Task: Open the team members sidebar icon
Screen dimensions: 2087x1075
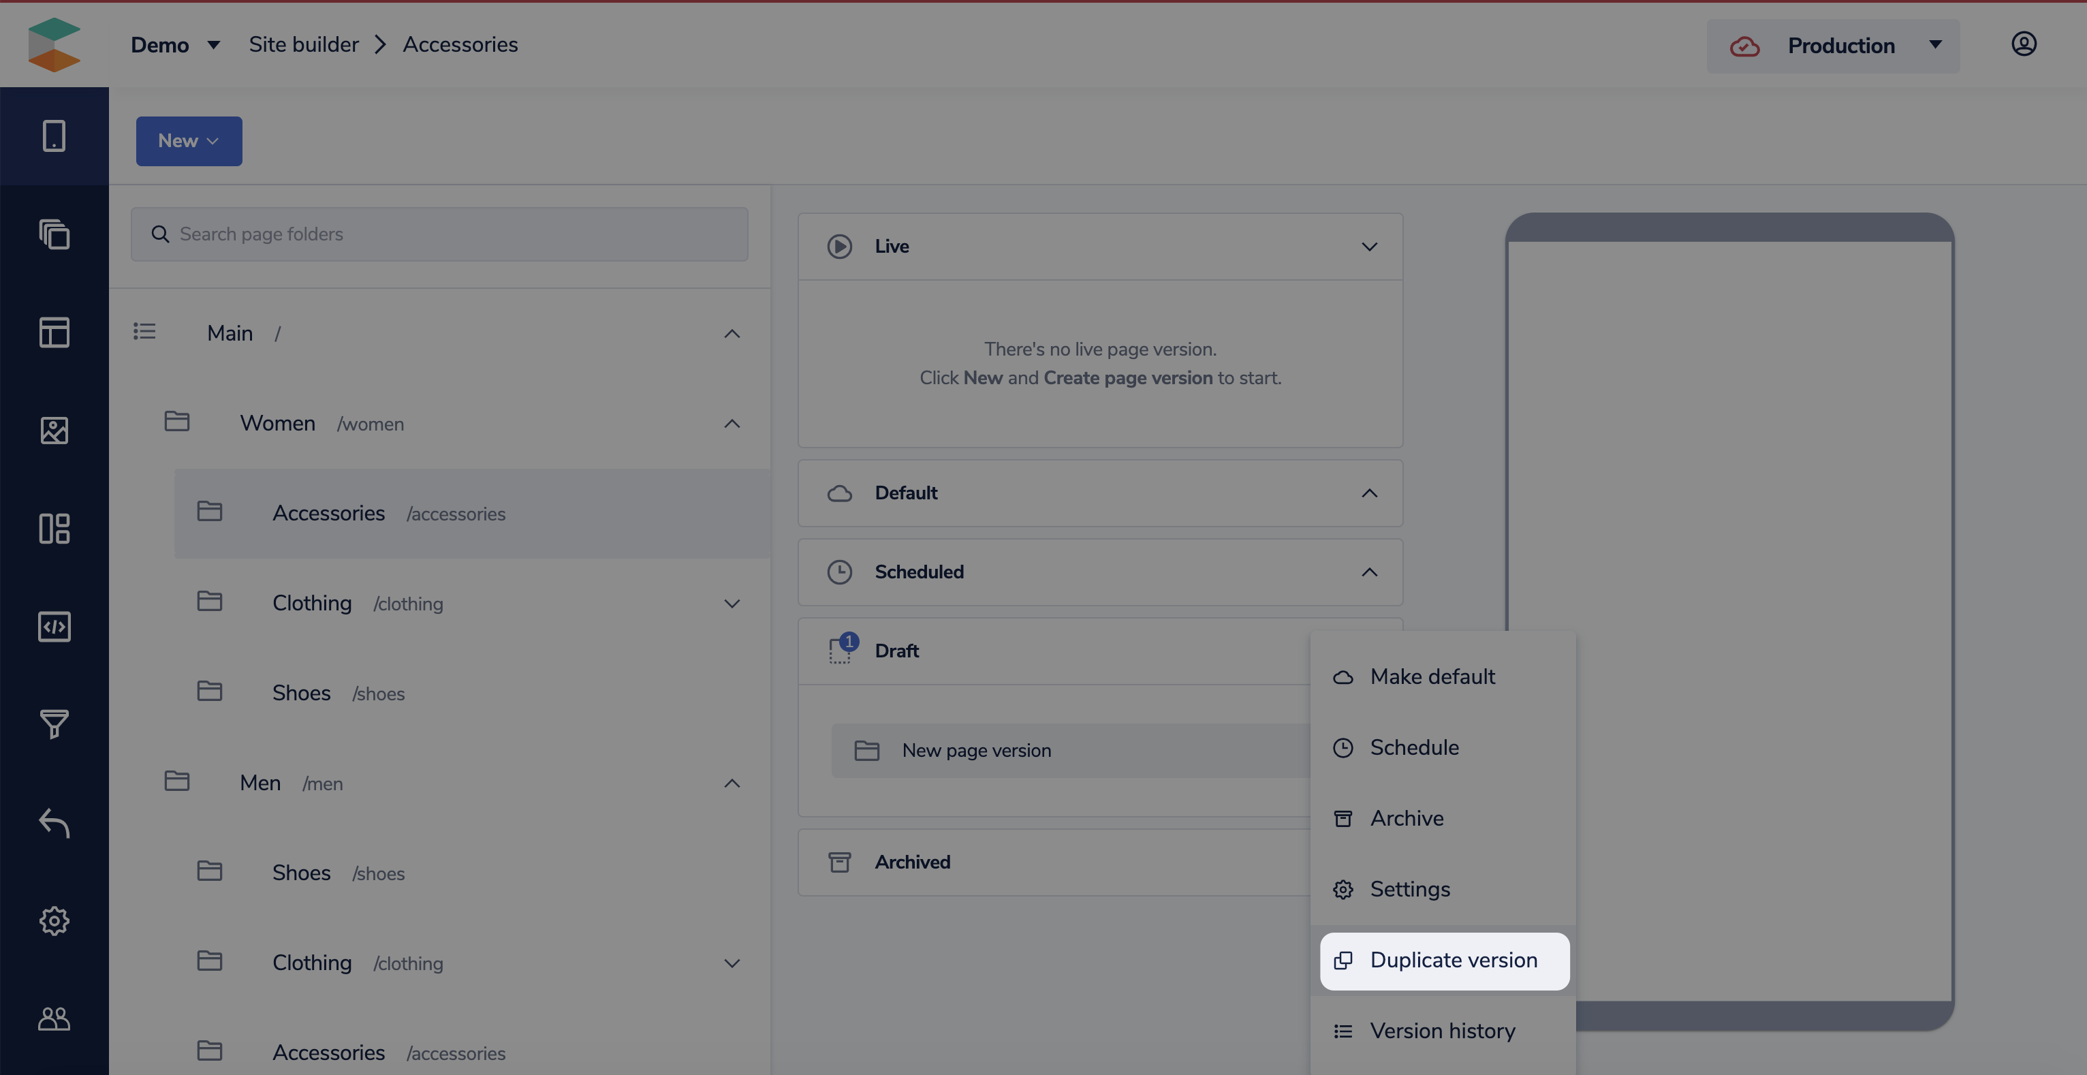Action: 54,1018
